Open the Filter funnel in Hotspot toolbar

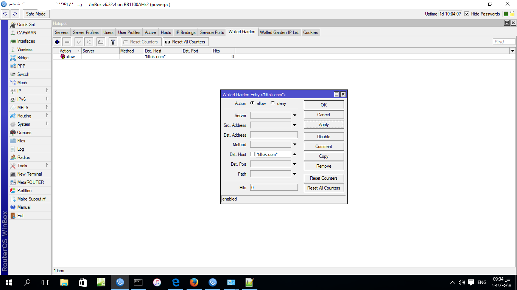click(113, 42)
